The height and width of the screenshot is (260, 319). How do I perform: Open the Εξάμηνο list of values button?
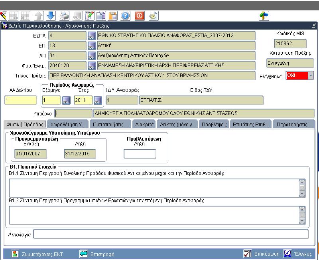(x=66, y=101)
